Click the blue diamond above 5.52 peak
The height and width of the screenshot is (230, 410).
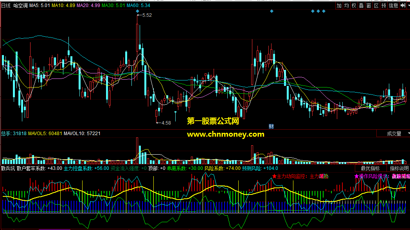tap(138, 11)
